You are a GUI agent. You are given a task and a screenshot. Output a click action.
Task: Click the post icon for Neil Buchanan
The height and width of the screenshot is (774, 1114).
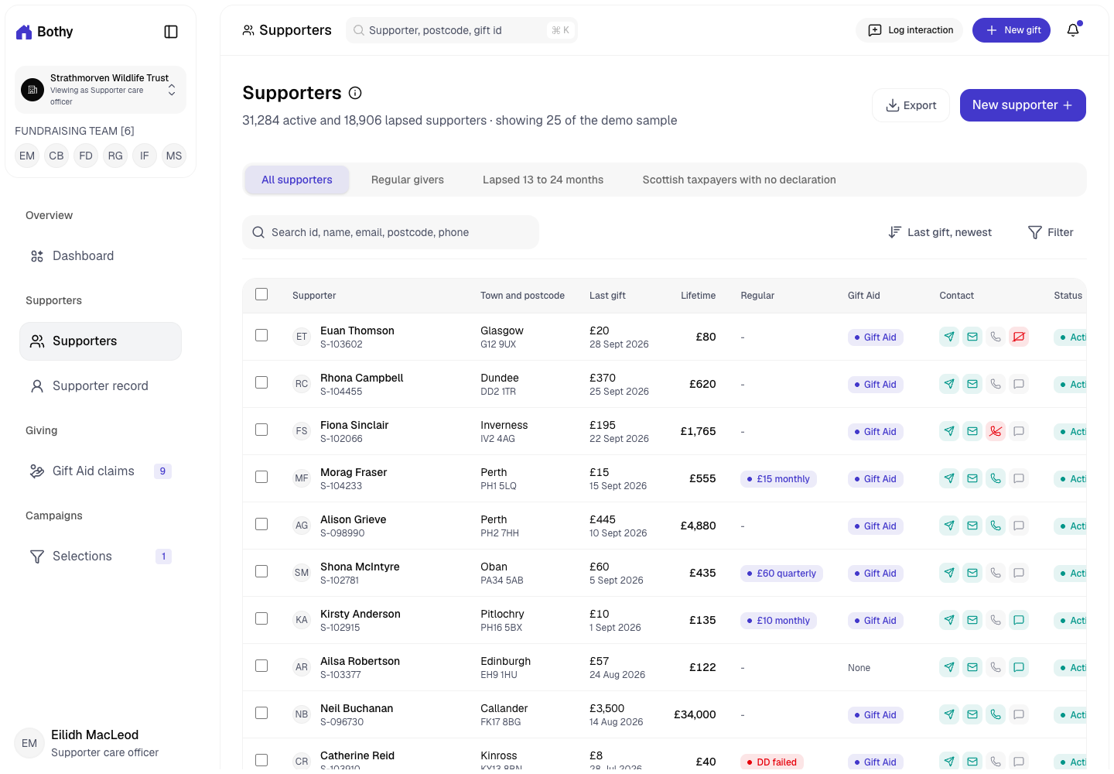point(949,714)
